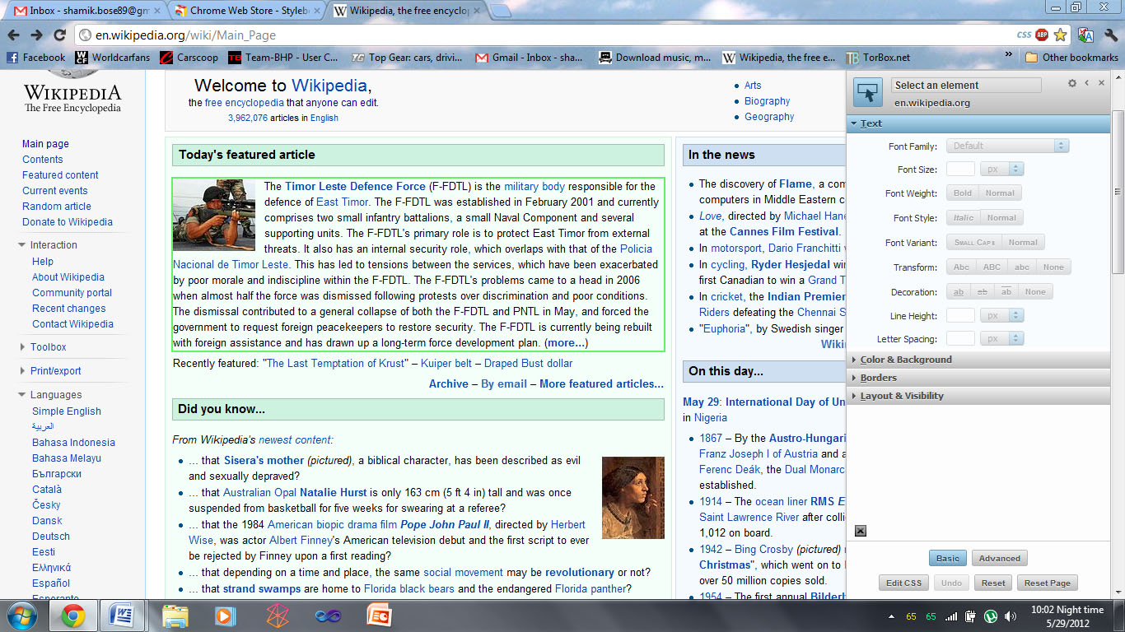1125x632 pixels.
Task: Open the Font Family dropdown
Action: [1007, 146]
